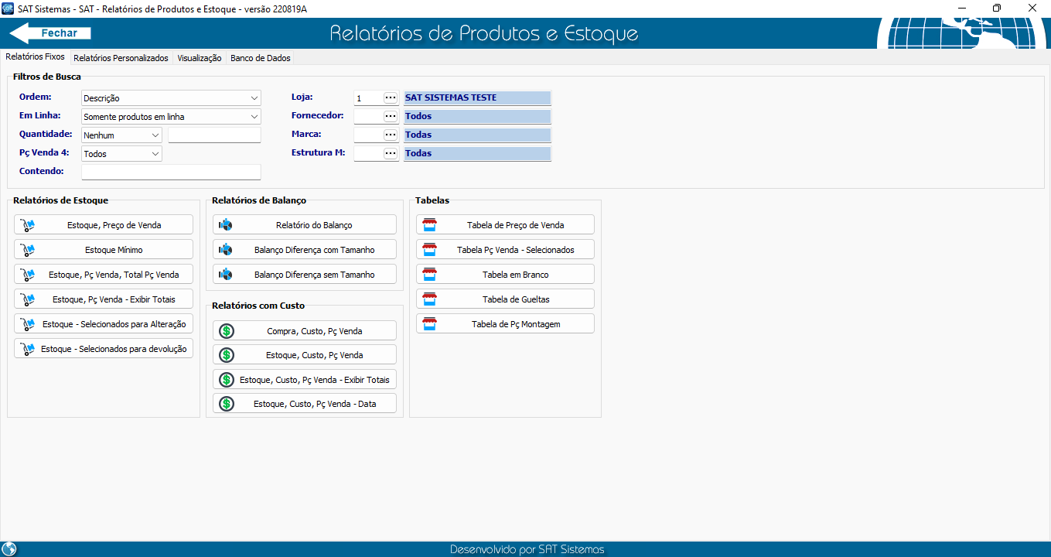Click the dollar icon on Estoque, Custo, Pç Venda - Data
Image resolution: width=1051 pixels, height=557 pixels.
pos(227,404)
